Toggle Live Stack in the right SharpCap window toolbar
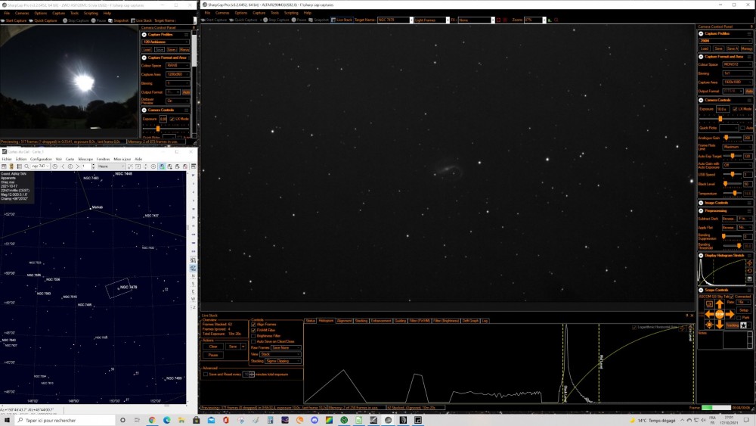756x426 pixels. pos(342,20)
